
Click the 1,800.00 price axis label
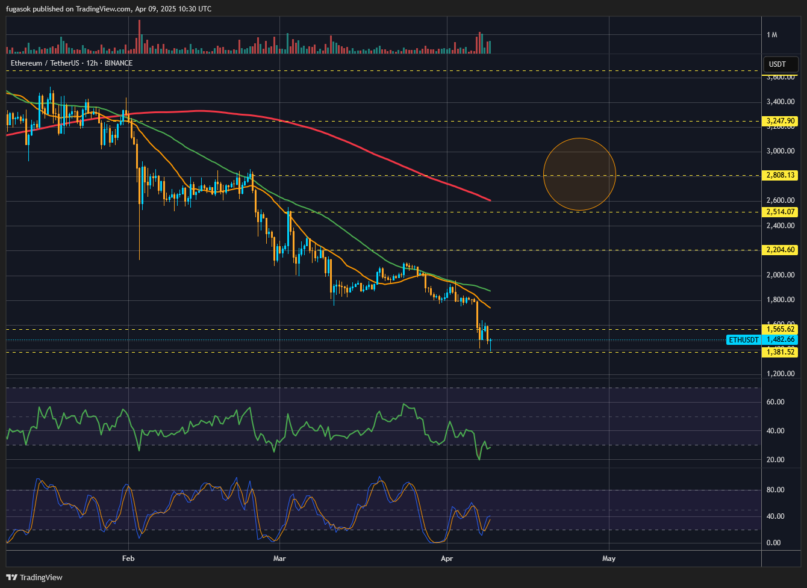[x=781, y=300]
